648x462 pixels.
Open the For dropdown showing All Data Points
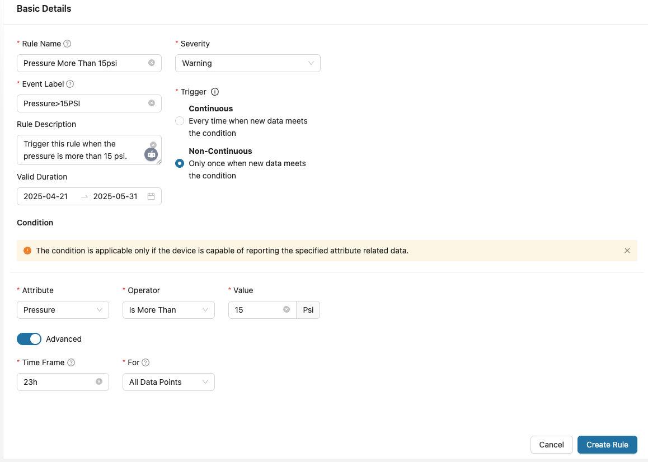[x=168, y=382]
